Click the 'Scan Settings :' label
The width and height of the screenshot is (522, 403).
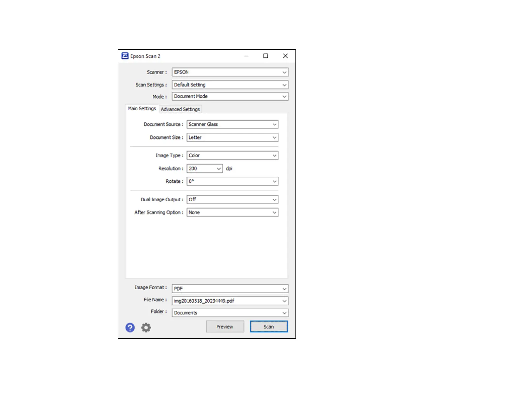pyautogui.click(x=151, y=85)
